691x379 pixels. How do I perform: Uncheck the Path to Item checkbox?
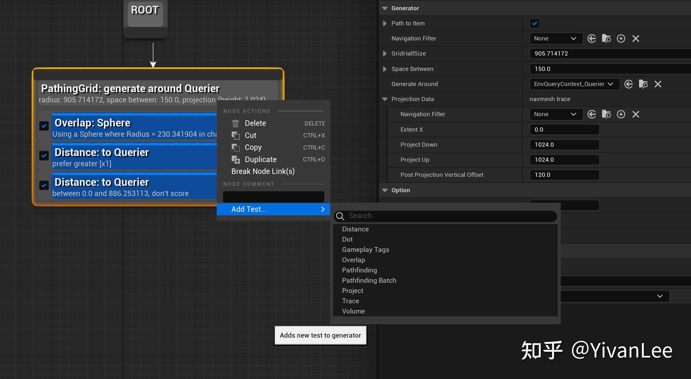(x=534, y=23)
